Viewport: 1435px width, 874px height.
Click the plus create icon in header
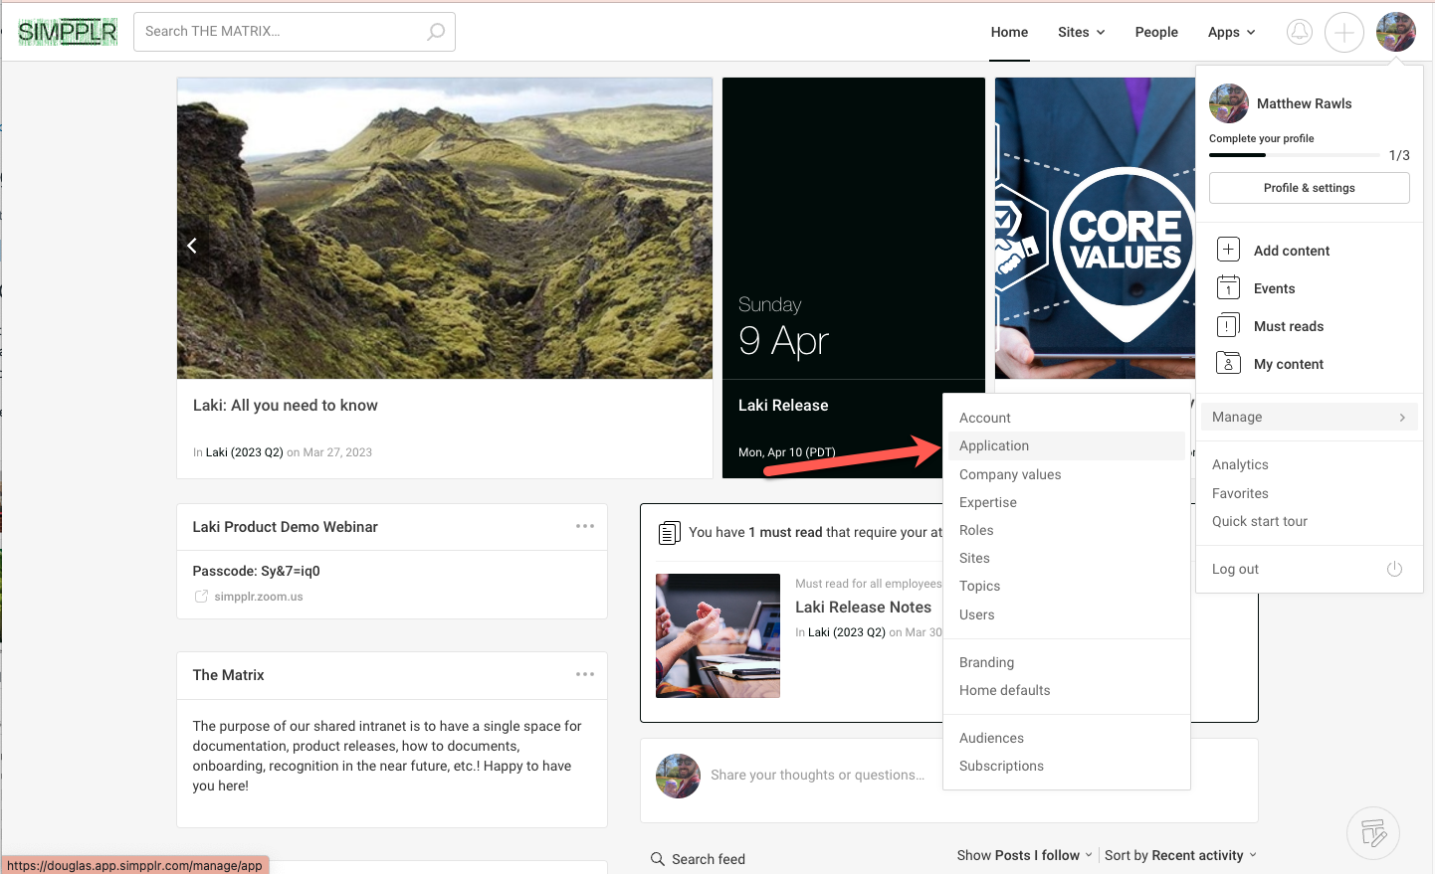tap(1343, 32)
